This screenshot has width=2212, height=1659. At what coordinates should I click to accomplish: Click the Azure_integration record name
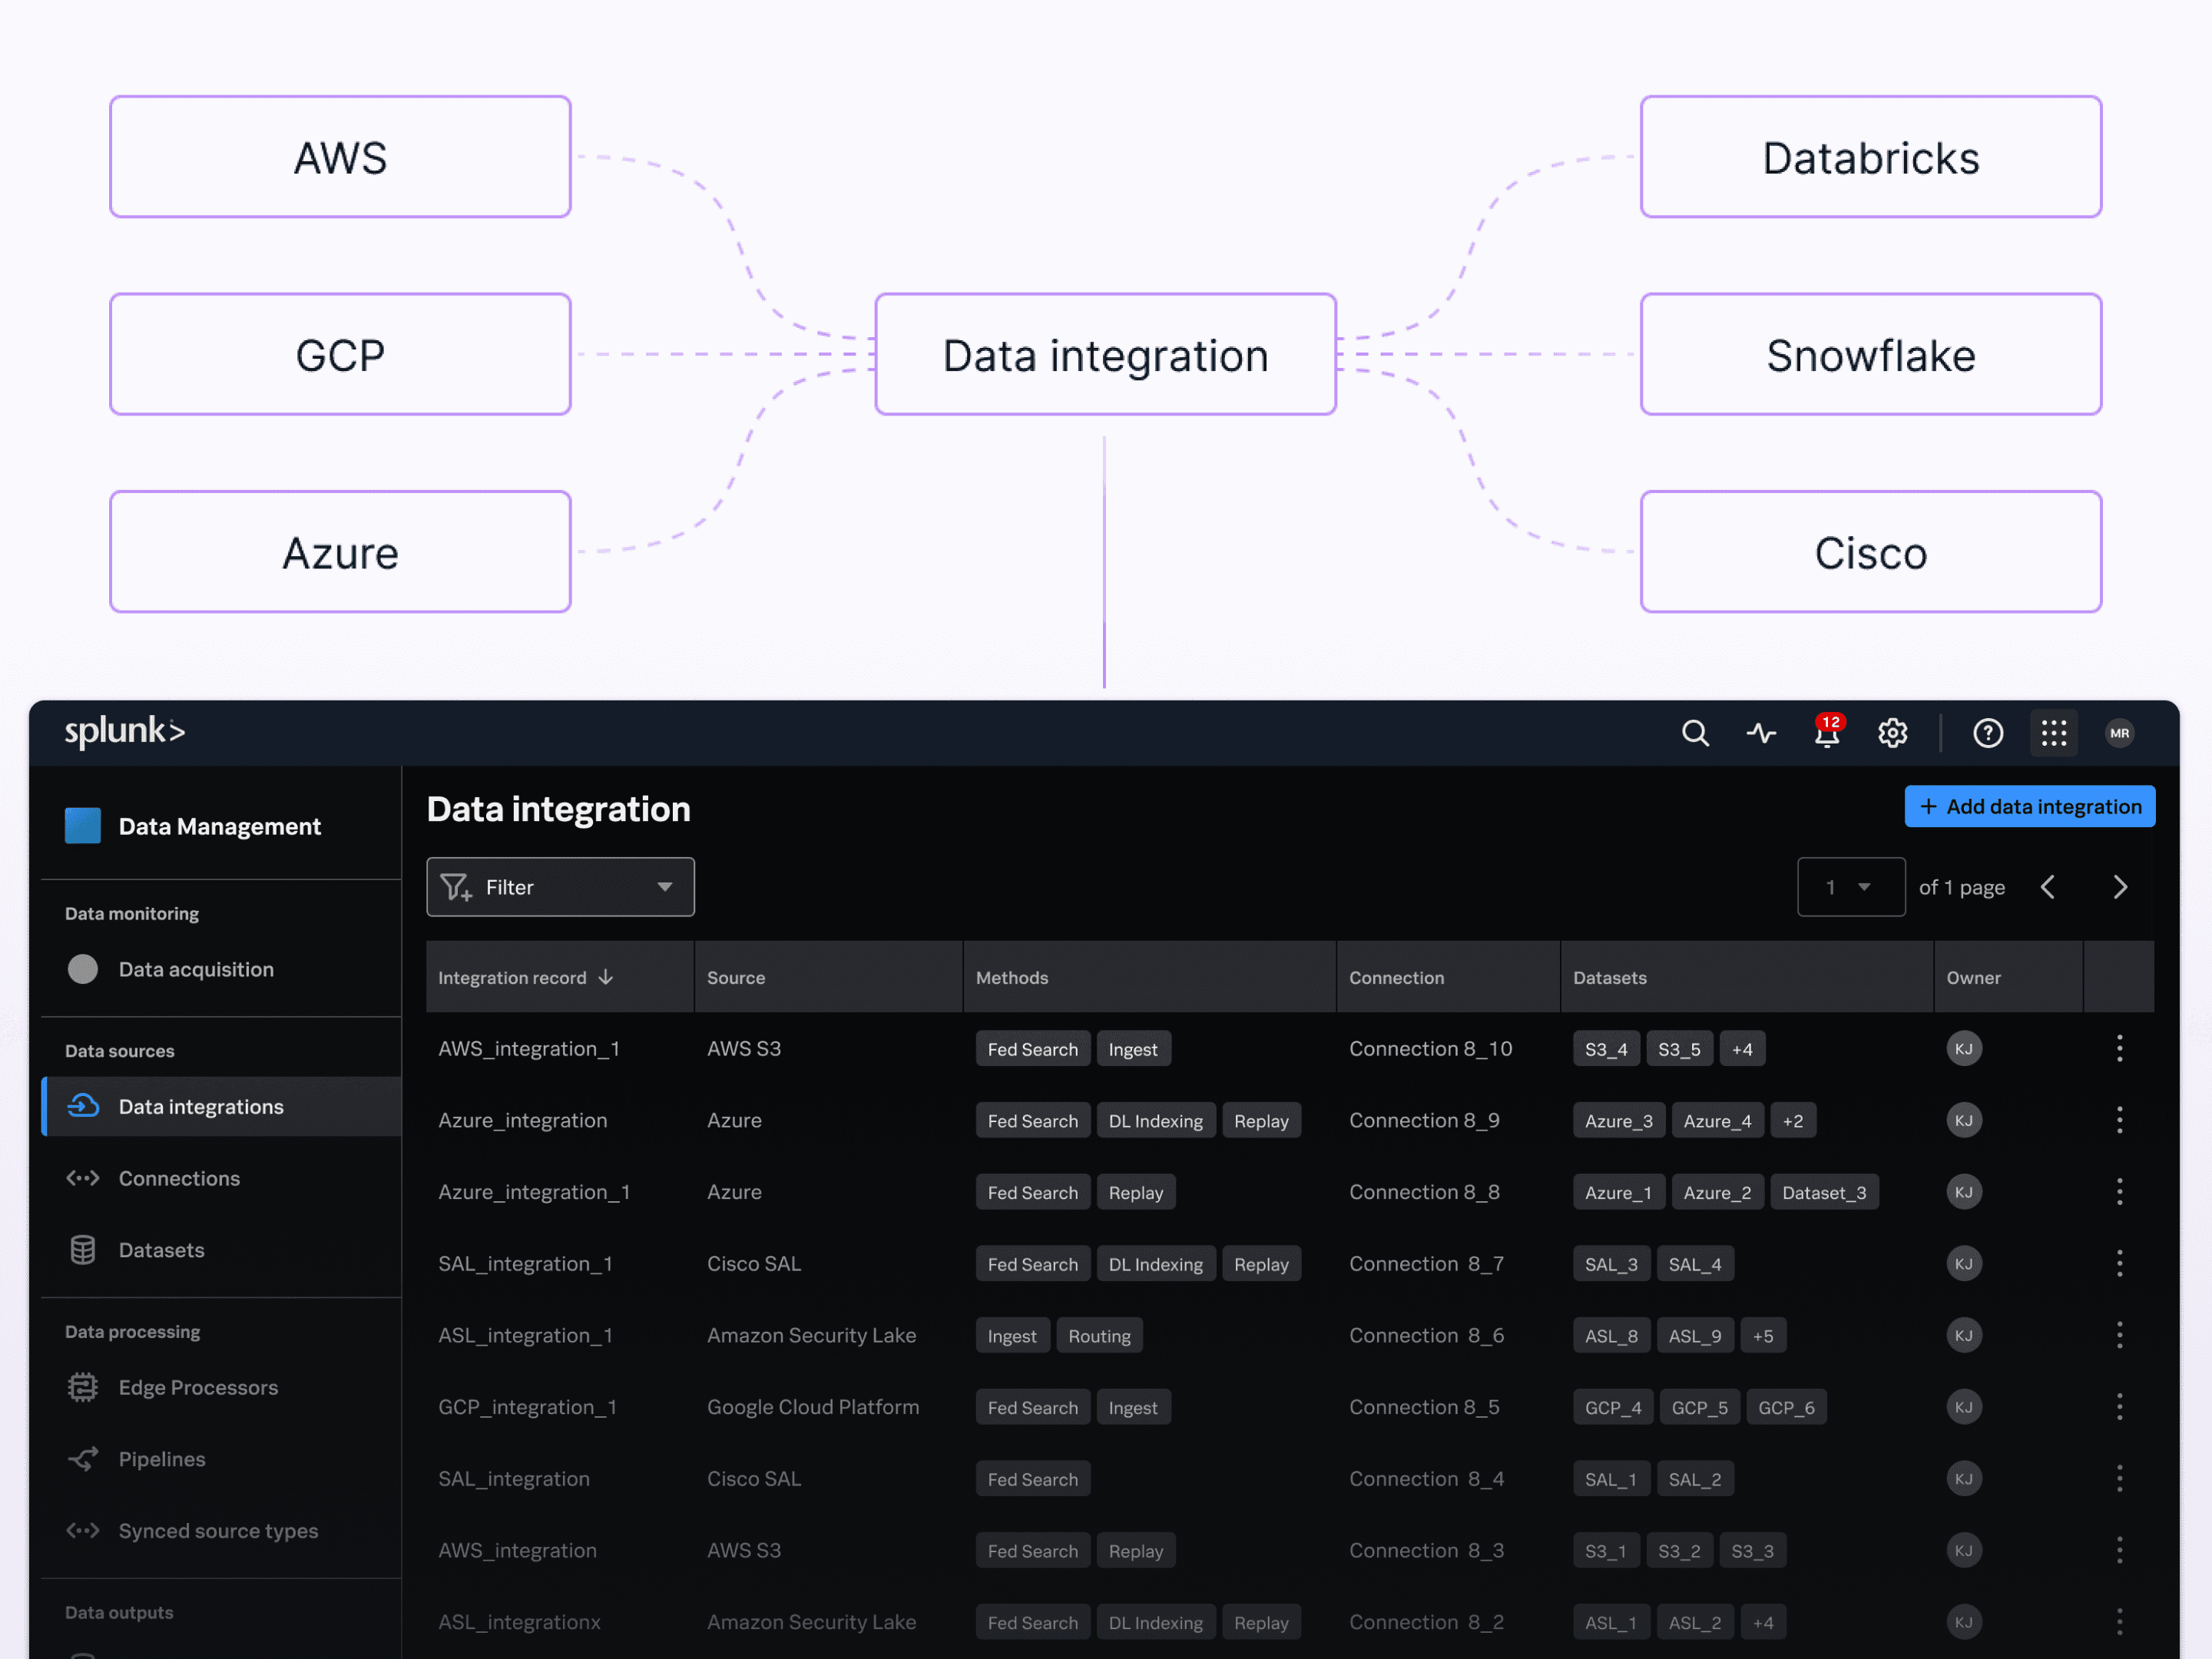[x=522, y=1120]
